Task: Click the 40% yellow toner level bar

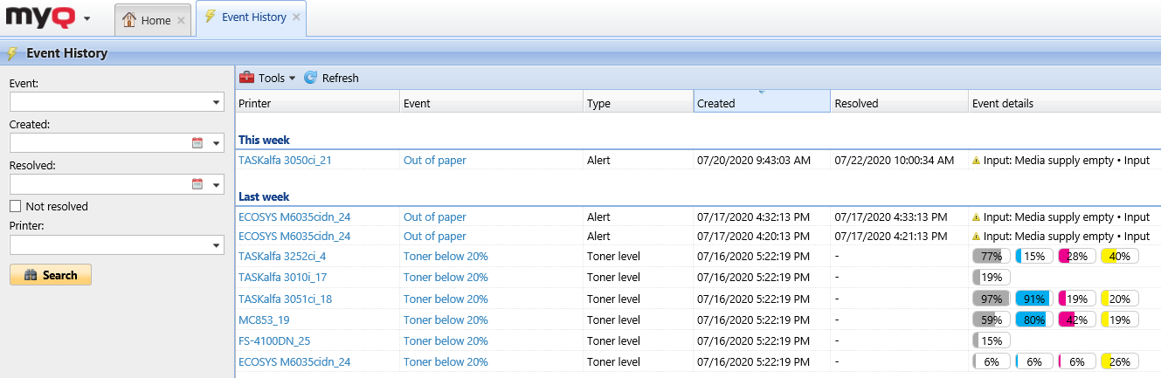Action: click(1118, 257)
